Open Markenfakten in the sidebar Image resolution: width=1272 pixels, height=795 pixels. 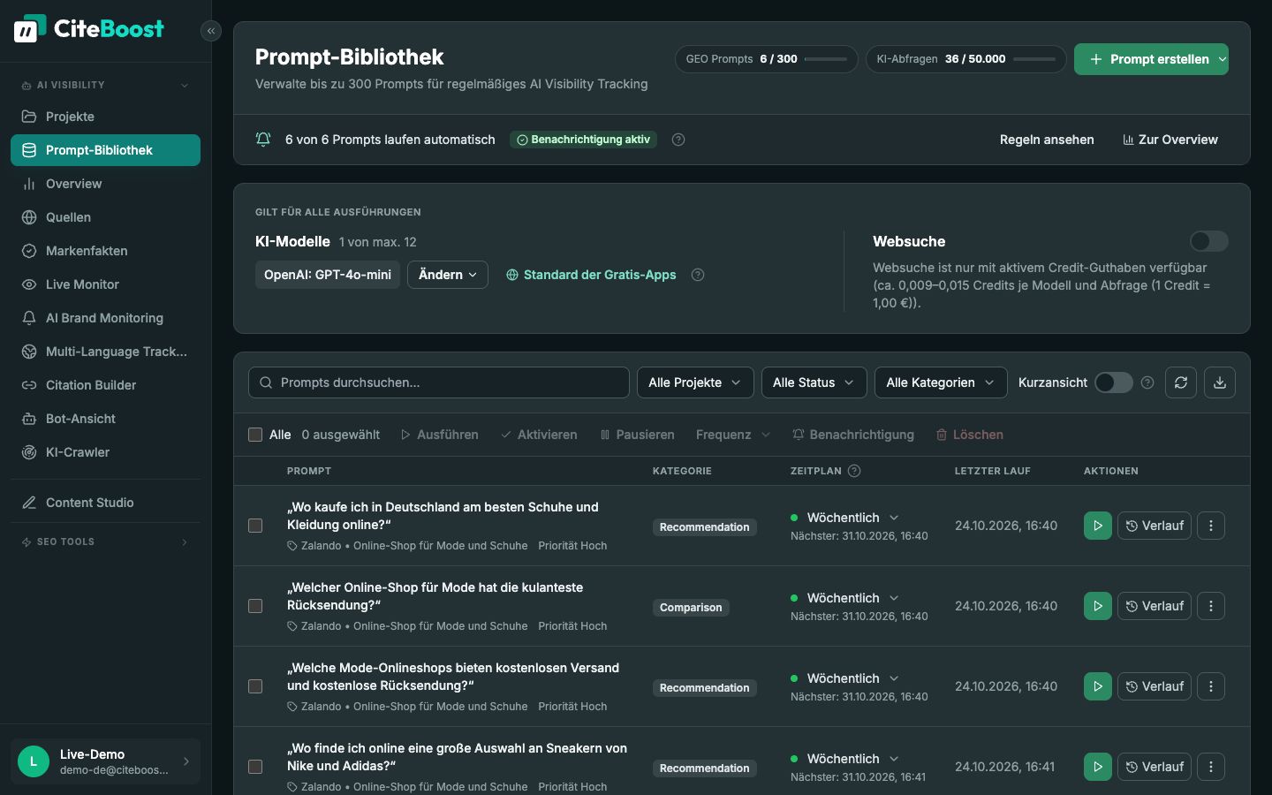pos(105,251)
